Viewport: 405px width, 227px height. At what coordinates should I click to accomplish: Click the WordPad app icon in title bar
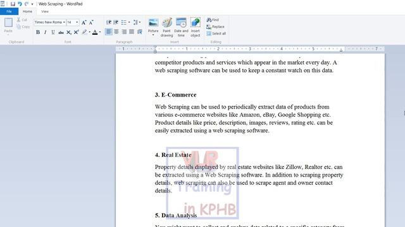[3, 4]
